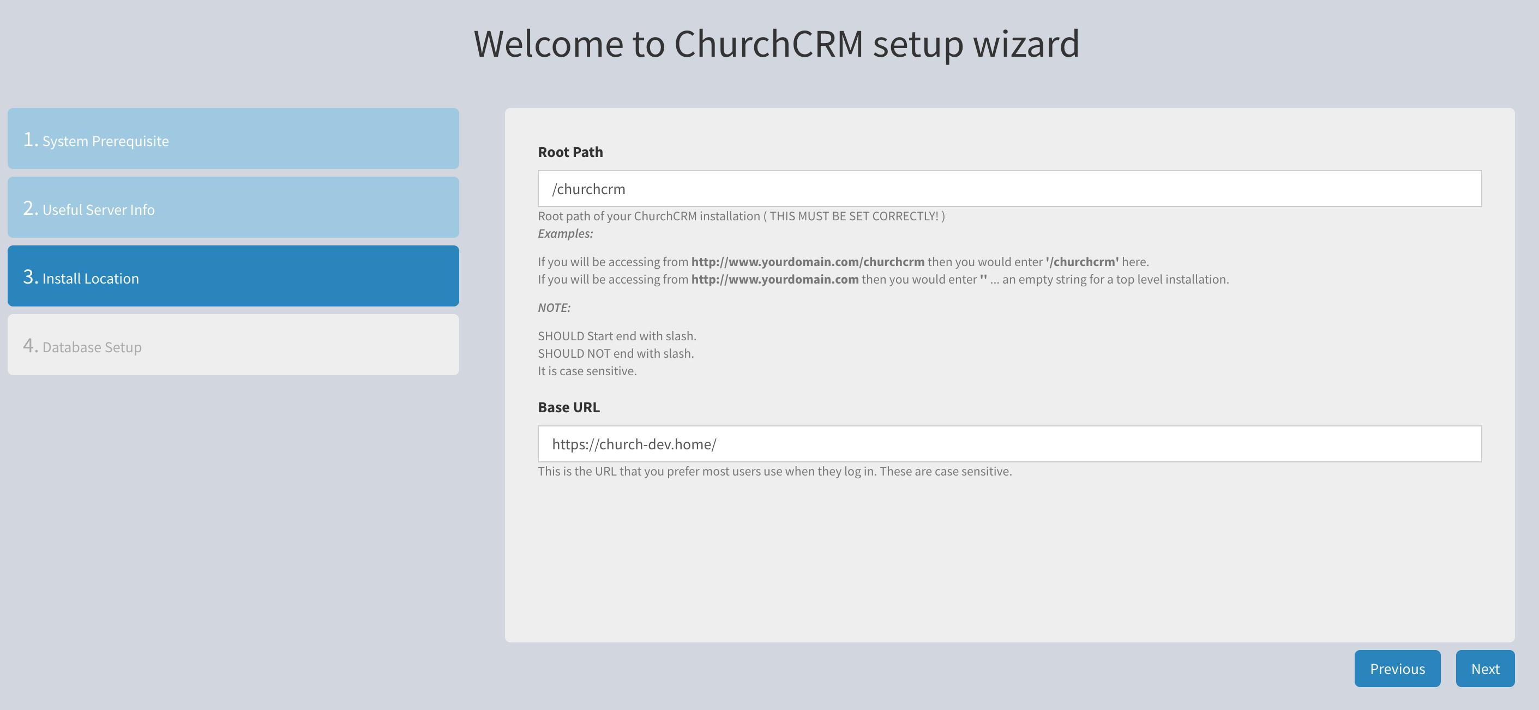Go to Useful Server Info step
This screenshot has width=1539, height=710.
click(233, 207)
